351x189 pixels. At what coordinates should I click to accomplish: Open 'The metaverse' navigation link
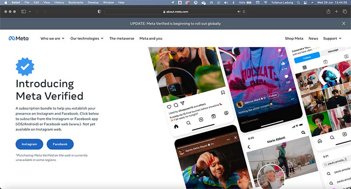click(x=122, y=38)
